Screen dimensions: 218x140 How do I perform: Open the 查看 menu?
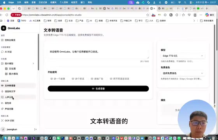pos(33,2)
